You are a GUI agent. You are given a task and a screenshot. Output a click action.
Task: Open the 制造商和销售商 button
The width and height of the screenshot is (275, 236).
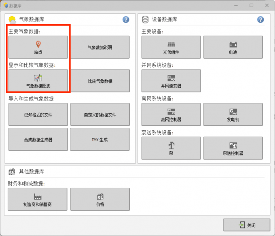tap(38, 199)
